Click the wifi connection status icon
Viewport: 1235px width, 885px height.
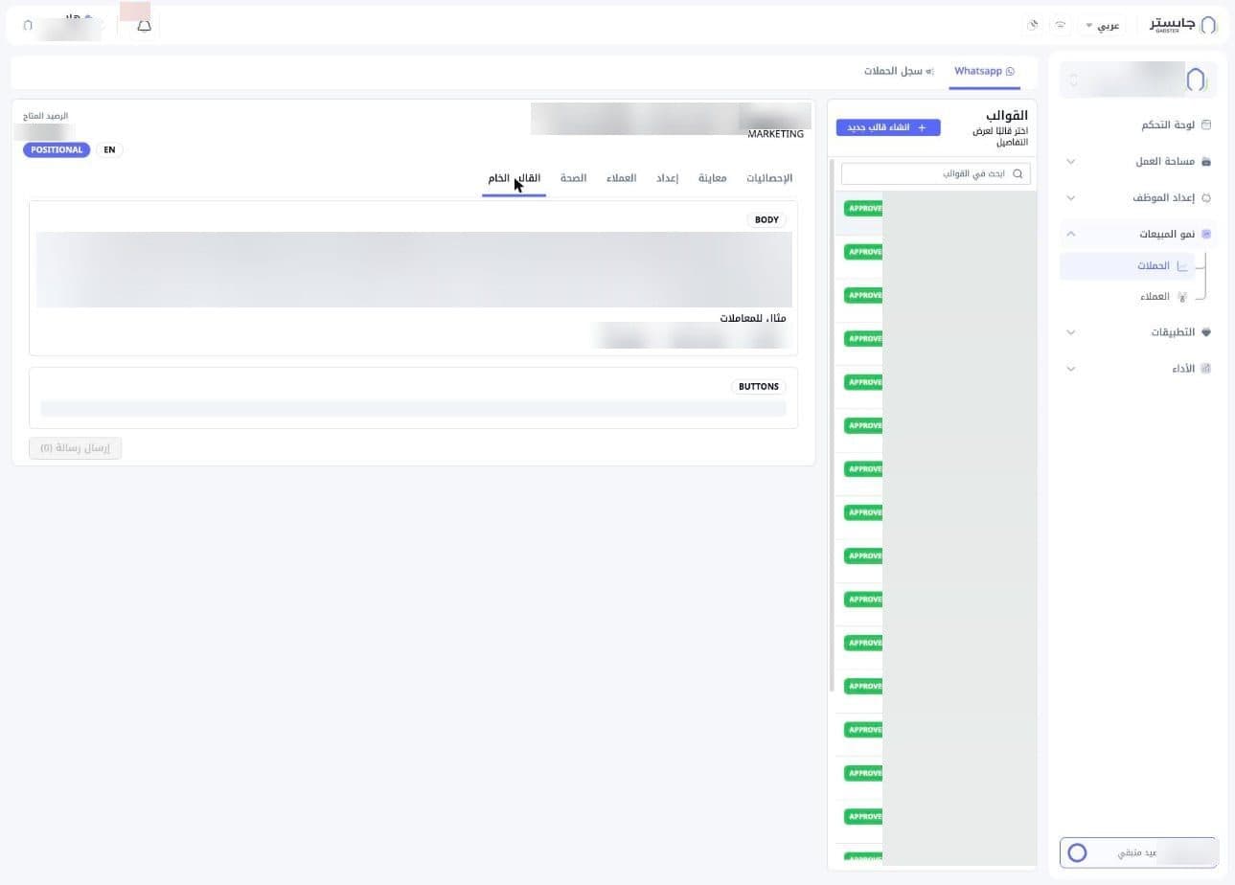click(1060, 25)
